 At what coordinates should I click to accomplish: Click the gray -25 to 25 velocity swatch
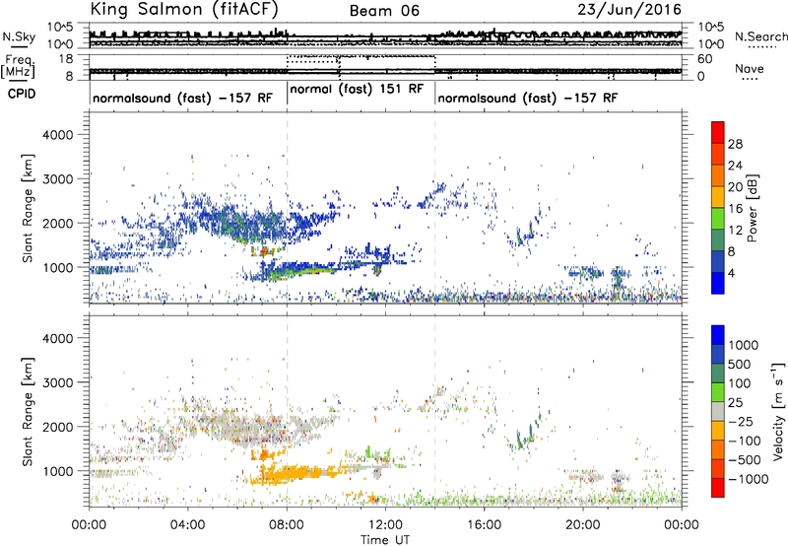(x=718, y=412)
